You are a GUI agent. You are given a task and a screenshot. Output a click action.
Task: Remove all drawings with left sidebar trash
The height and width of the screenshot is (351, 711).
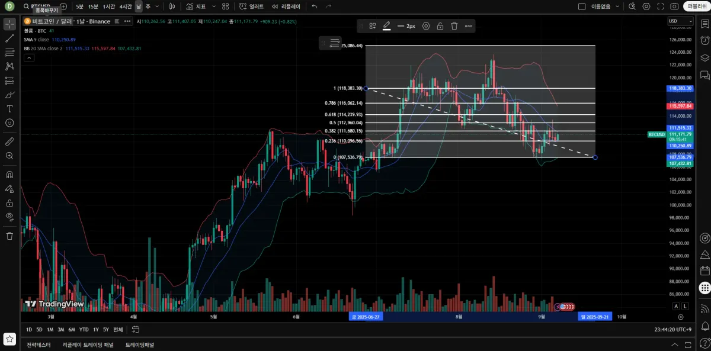coord(9,236)
